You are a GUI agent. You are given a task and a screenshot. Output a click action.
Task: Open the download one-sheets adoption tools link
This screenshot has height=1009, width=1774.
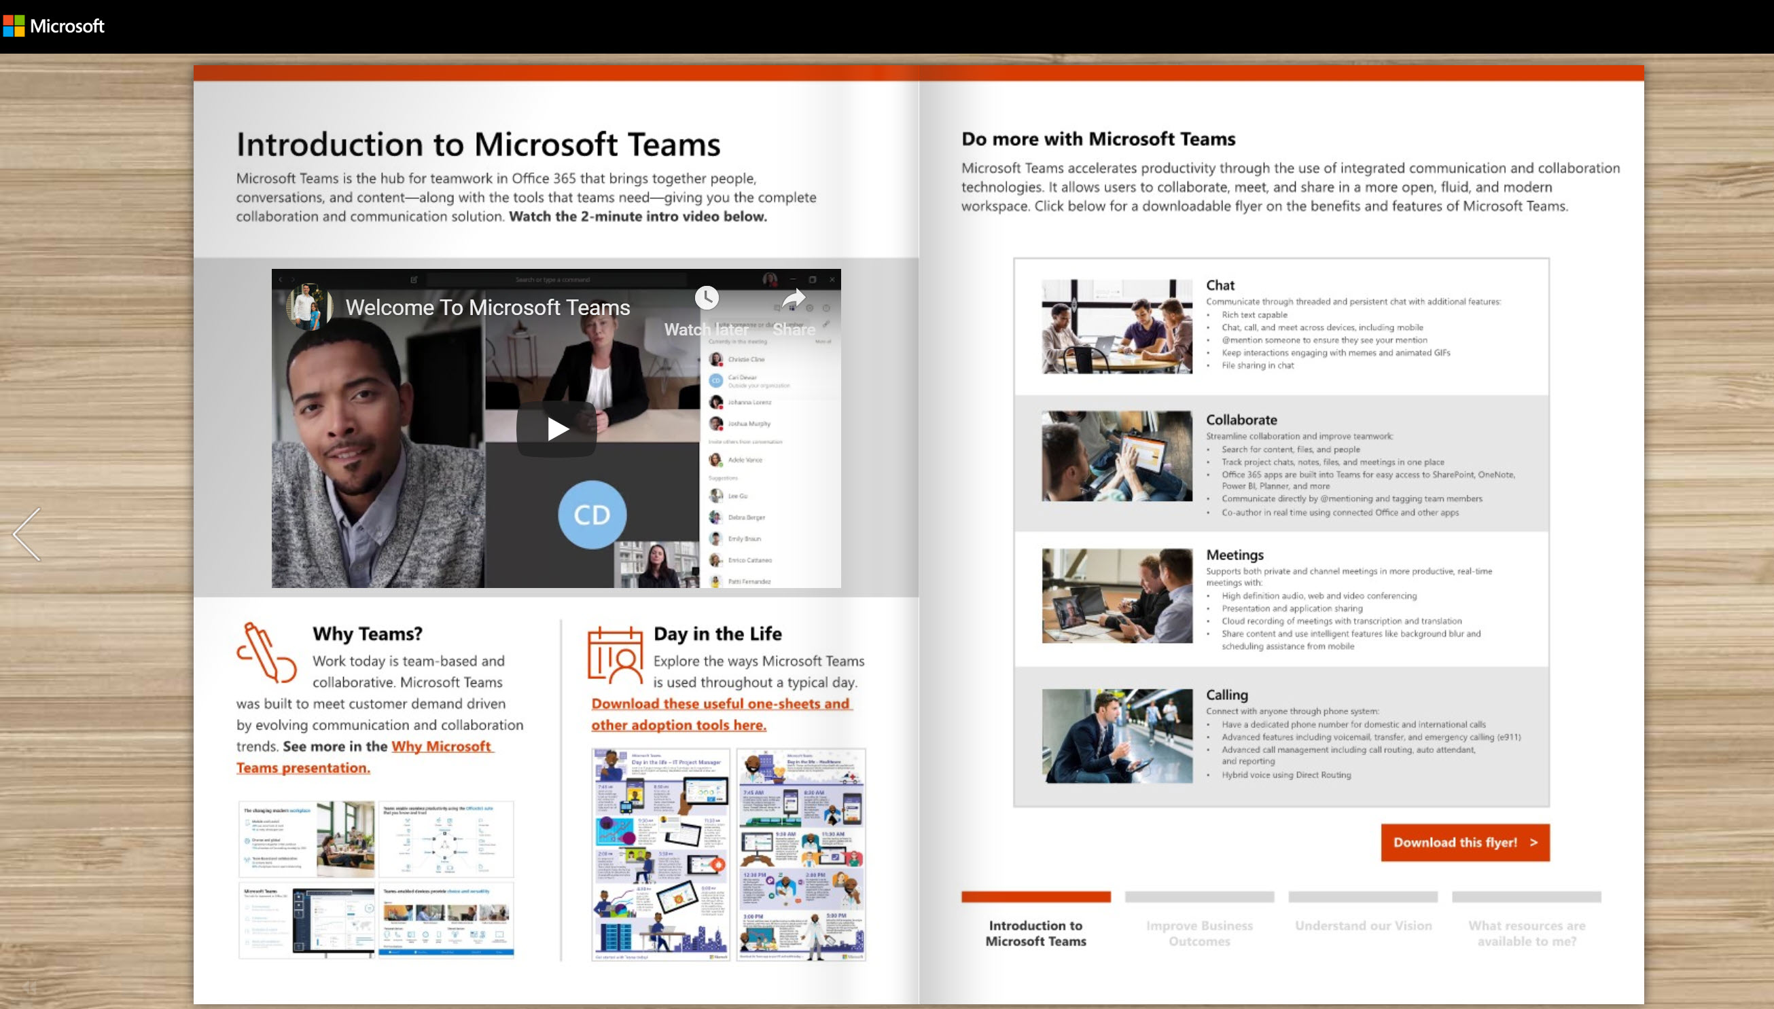(720, 704)
